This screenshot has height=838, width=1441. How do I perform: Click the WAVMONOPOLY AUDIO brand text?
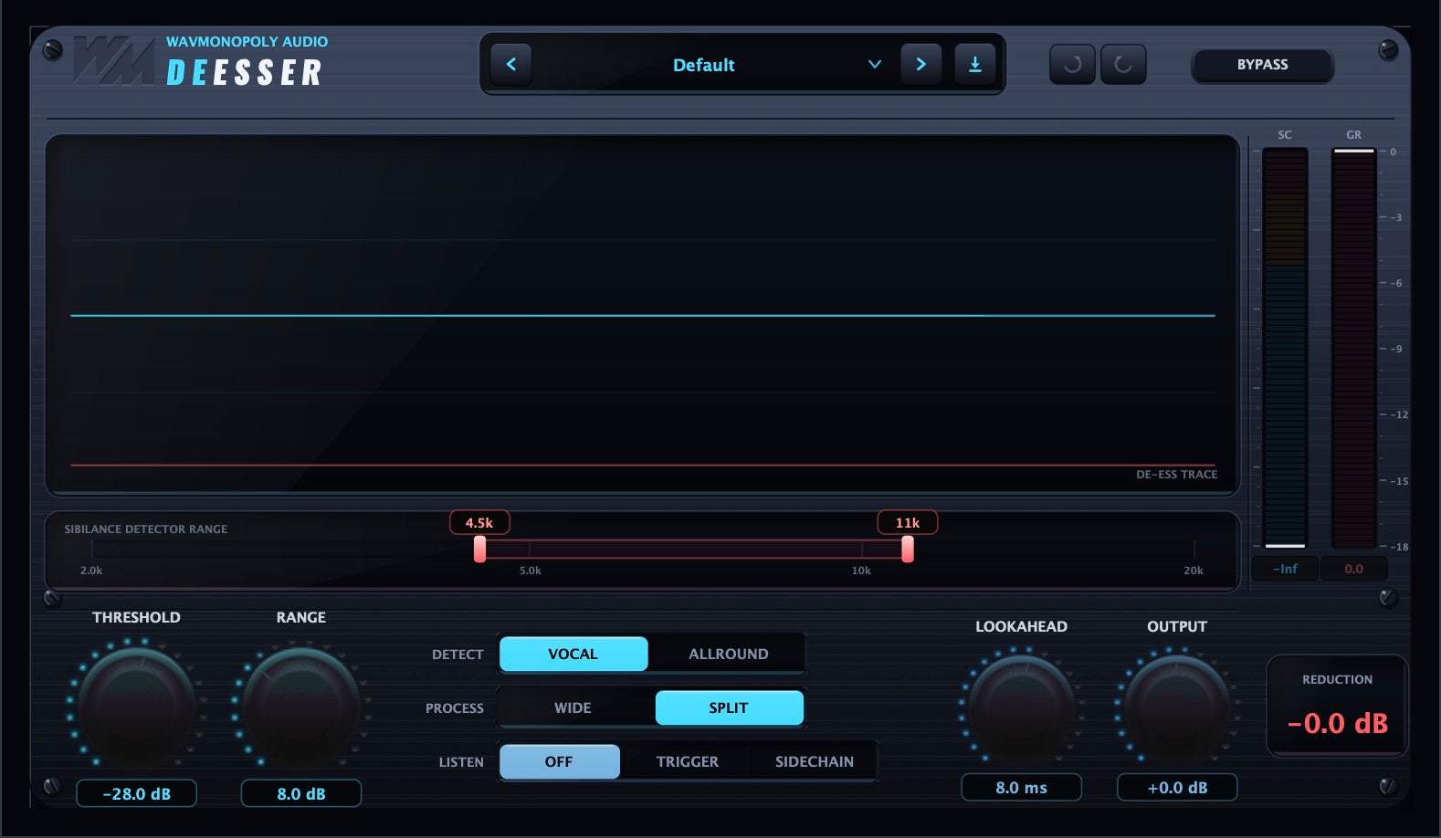coord(247,42)
